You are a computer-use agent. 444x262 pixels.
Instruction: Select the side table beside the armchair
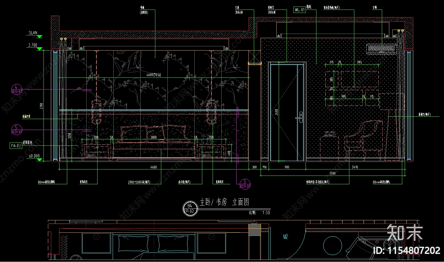pos(330,148)
